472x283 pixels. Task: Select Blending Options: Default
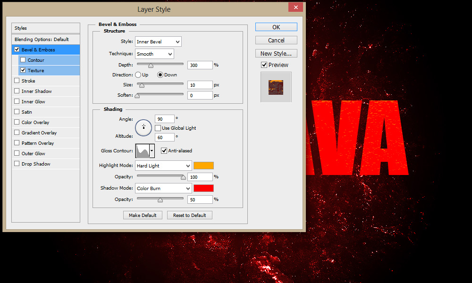[x=46, y=40]
